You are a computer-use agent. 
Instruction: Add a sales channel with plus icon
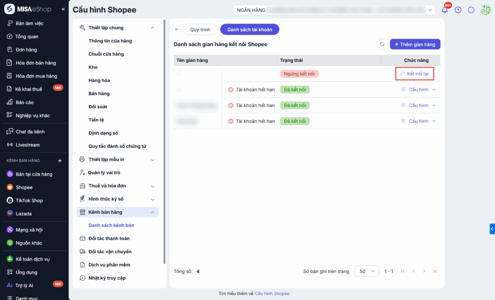(x=60, y=161)
